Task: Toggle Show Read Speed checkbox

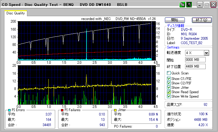Action: point(169,92)
